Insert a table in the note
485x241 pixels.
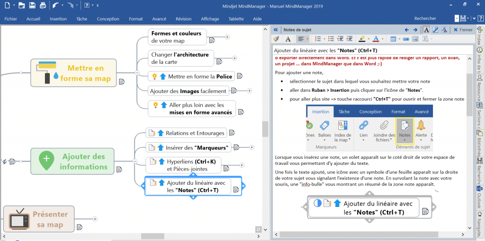(x=393, y=39)
